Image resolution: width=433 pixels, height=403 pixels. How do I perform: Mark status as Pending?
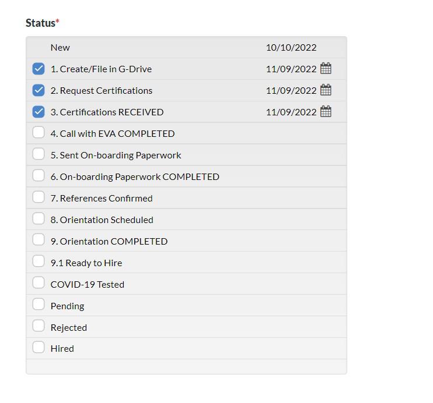pos(39,305)
